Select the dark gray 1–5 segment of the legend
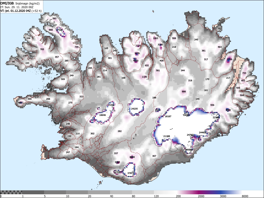 tap(33, 192)
